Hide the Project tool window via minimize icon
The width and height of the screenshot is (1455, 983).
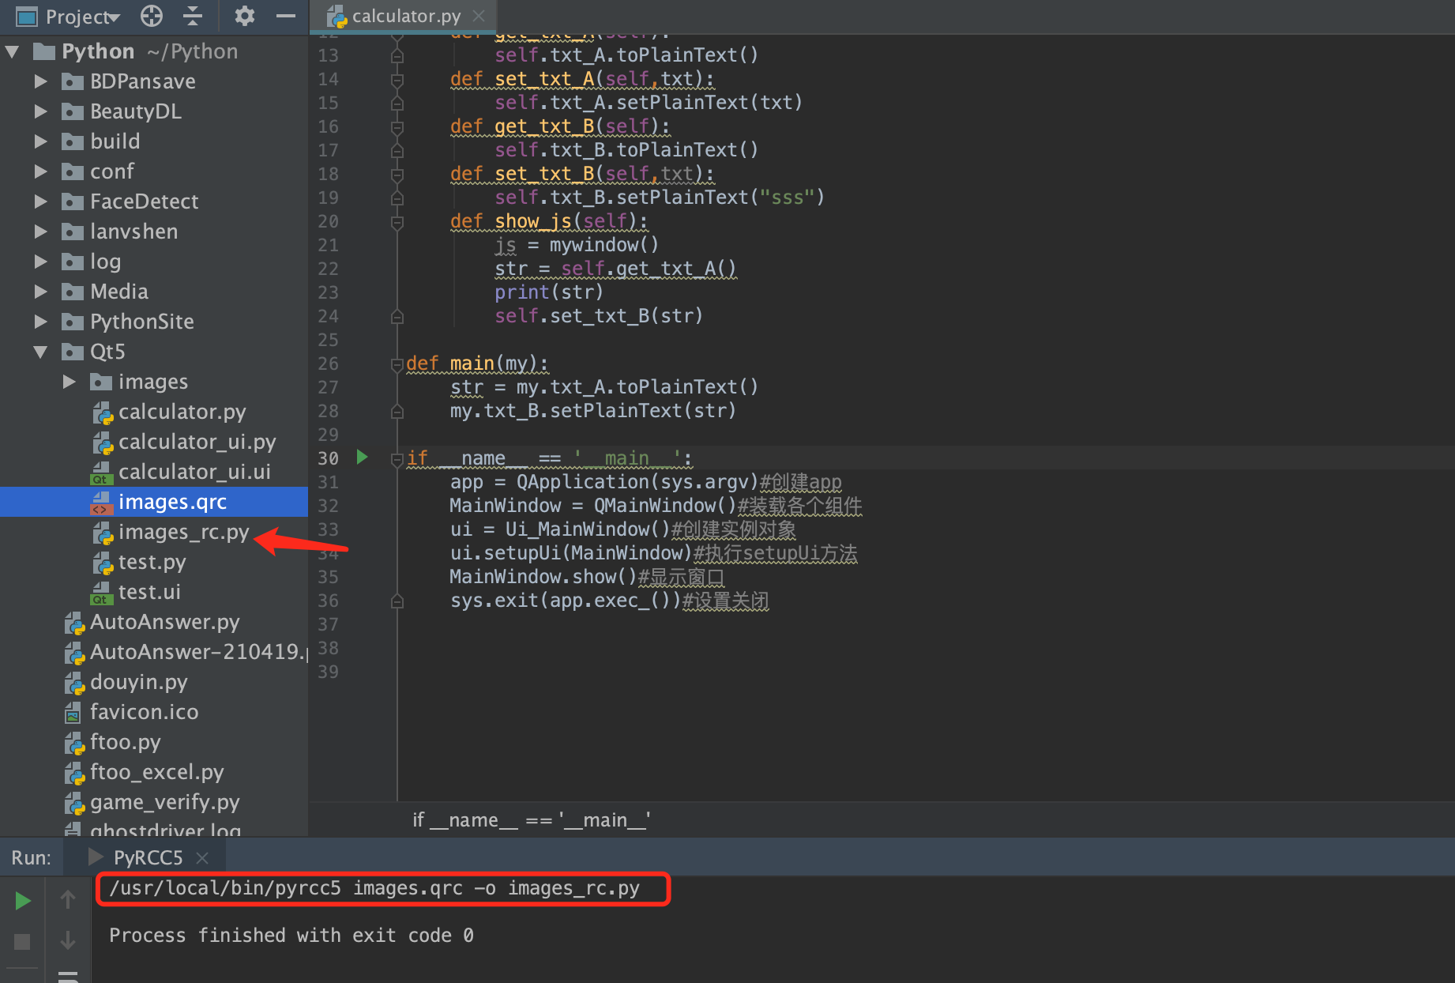284,16
